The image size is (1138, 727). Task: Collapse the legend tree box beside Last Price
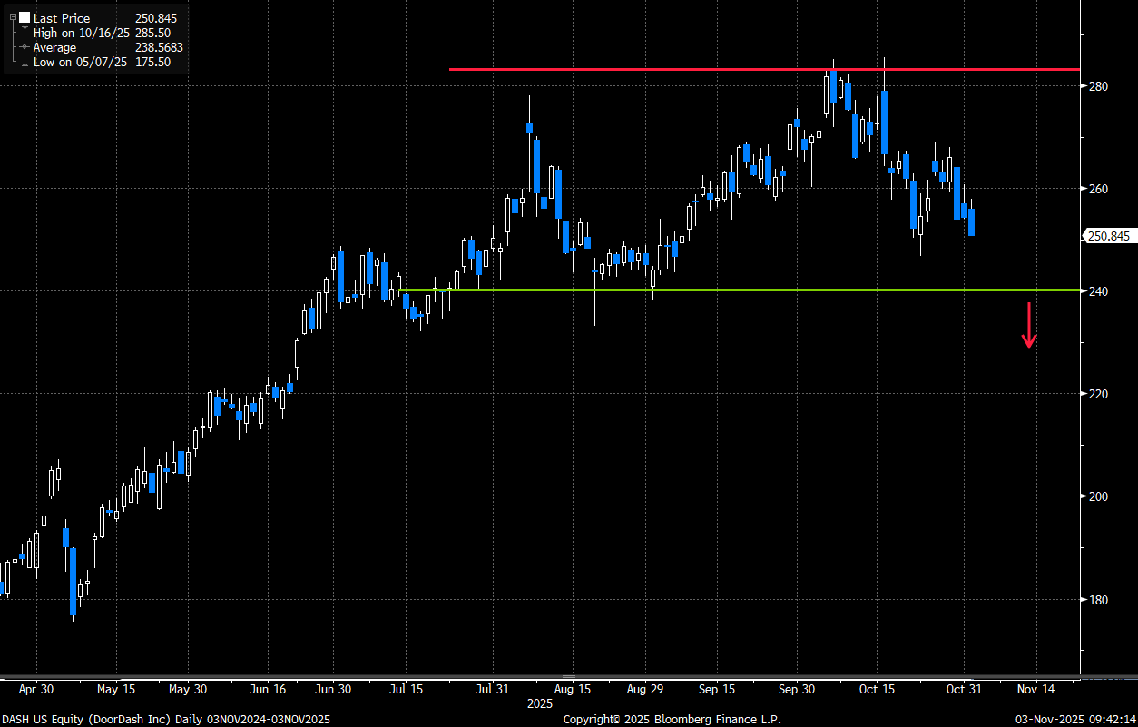[12, 17]
